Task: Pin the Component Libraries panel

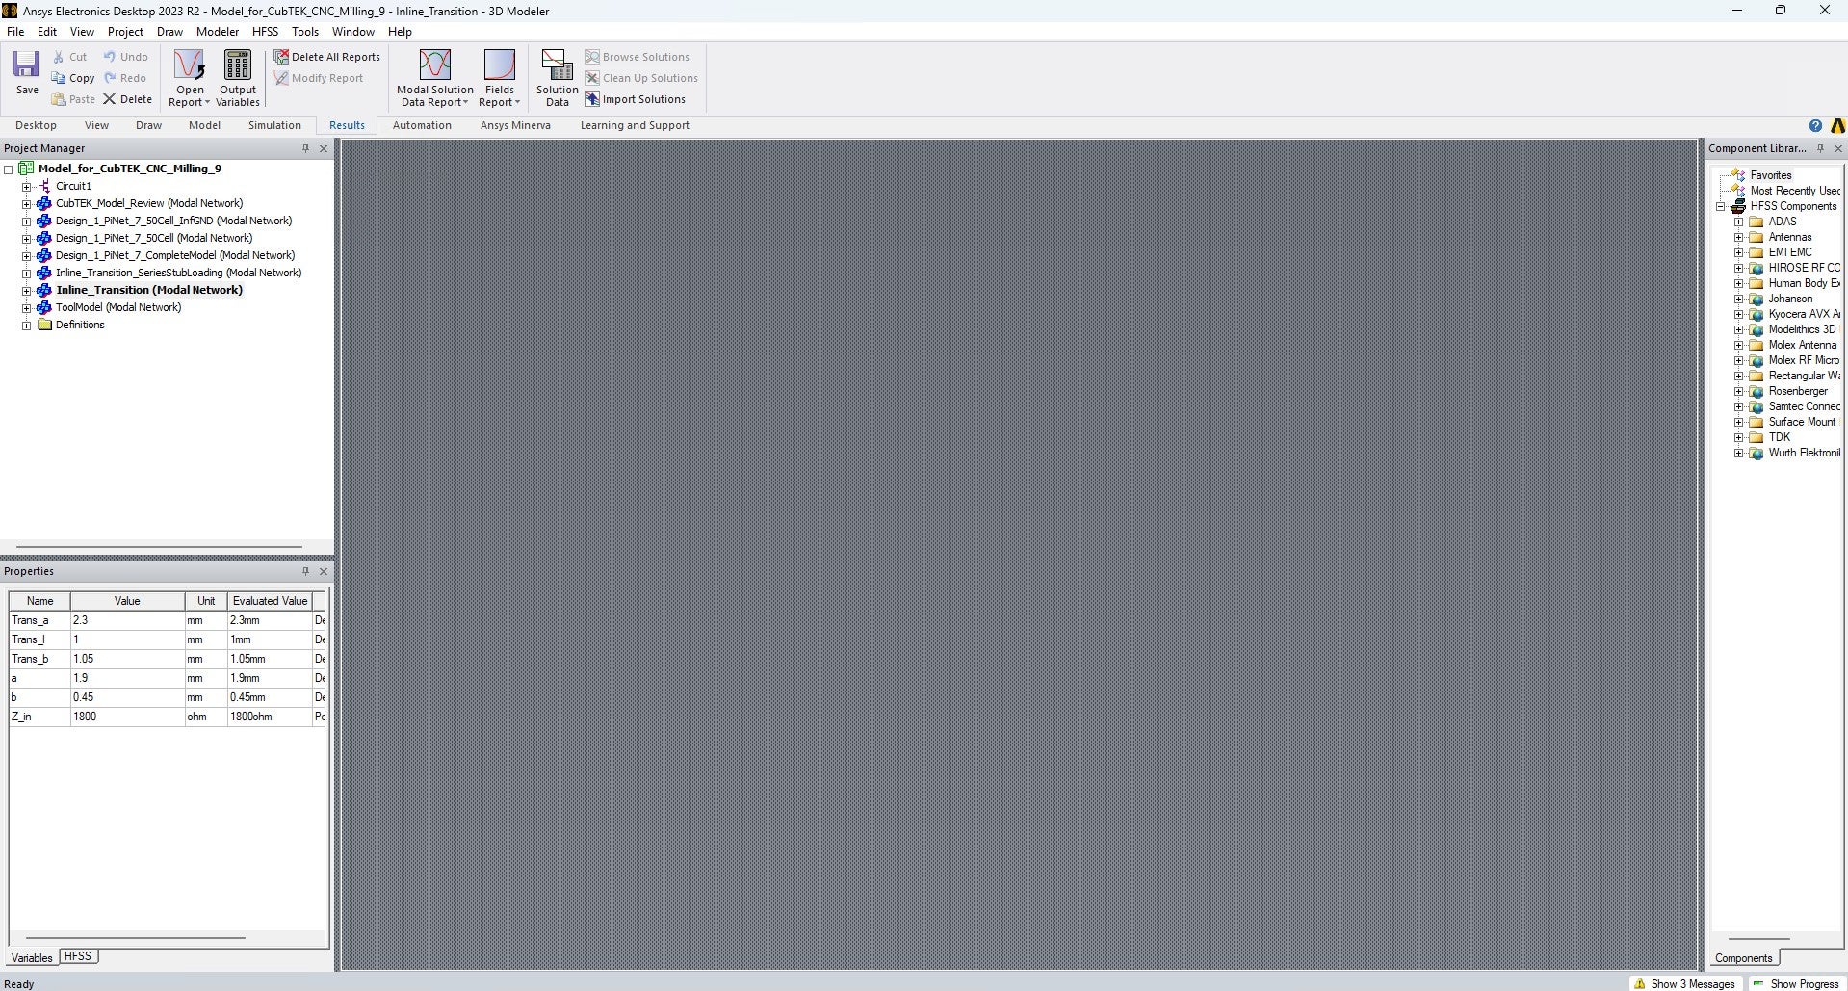Action: tap(1820, 148)
